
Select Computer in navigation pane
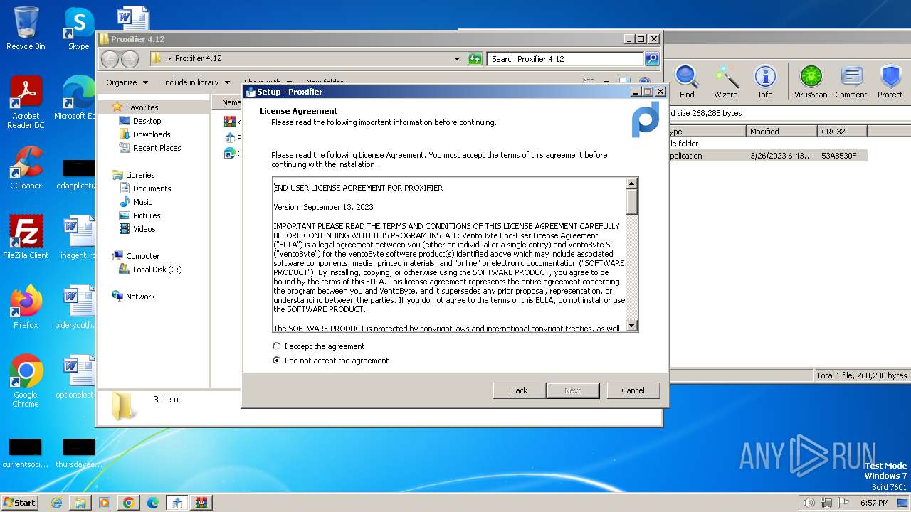[x=142, y=256]
